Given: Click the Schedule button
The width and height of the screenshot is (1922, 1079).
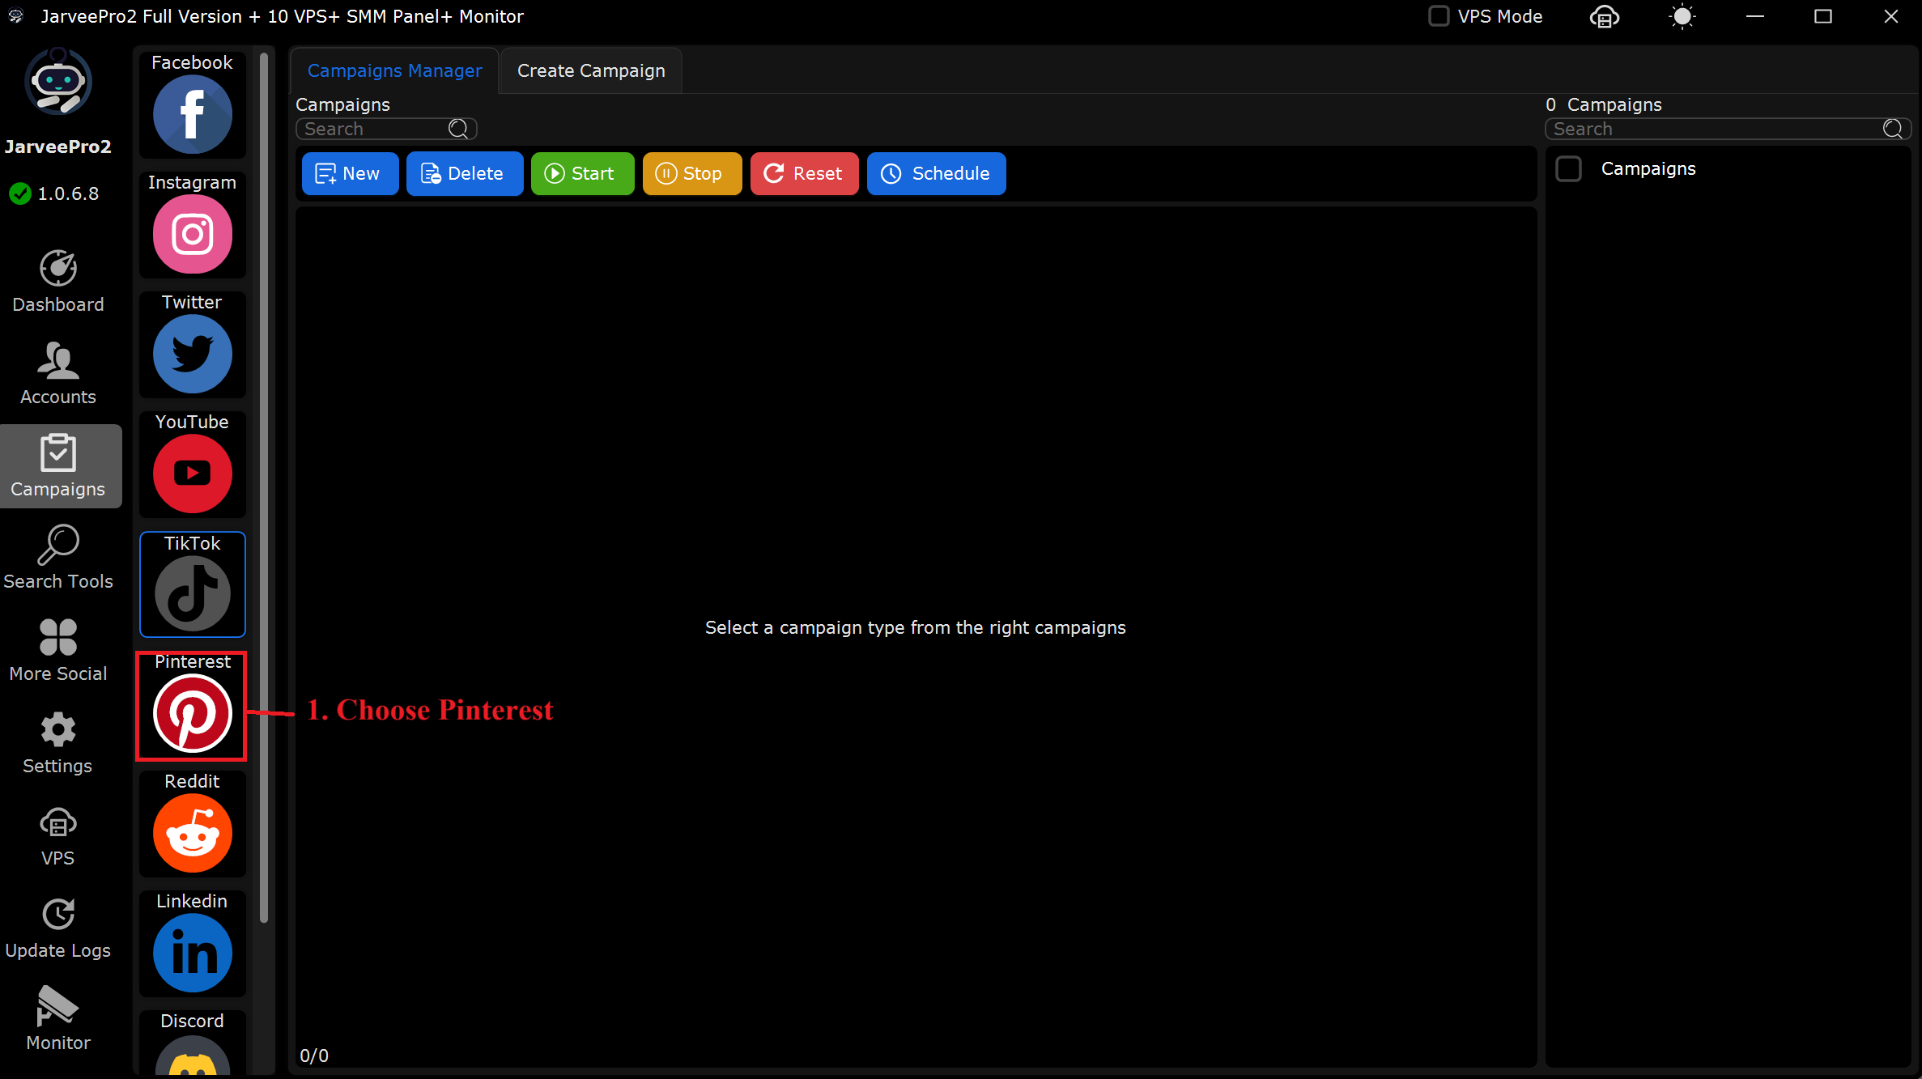Looking at the screenshot, I should tap(937, 173).
